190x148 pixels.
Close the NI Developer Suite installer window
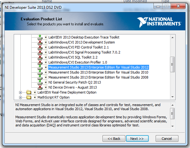[178, 6]
